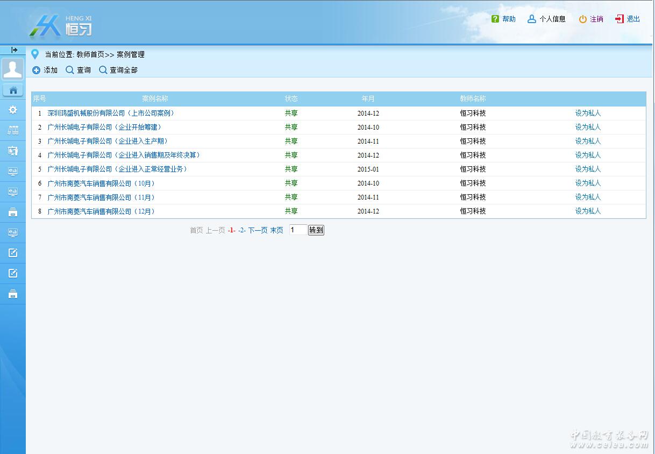Click the presentation board icon in sidebar
The image size is (655, 454).
tap(13, 151)
